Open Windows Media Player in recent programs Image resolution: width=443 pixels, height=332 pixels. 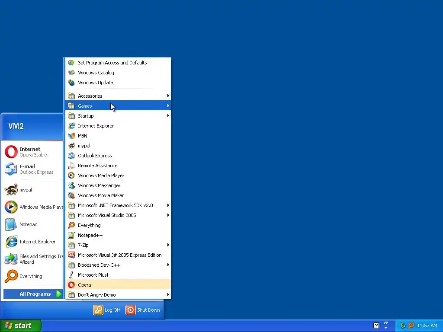11,207
